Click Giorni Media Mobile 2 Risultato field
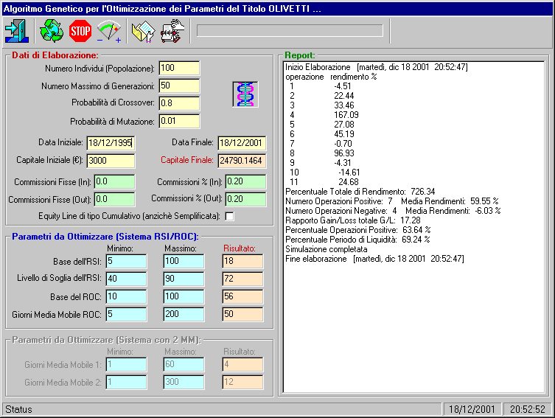 click(242, 383)
